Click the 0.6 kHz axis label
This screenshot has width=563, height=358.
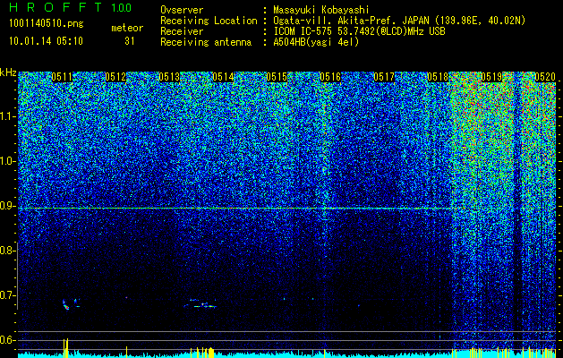7,340
